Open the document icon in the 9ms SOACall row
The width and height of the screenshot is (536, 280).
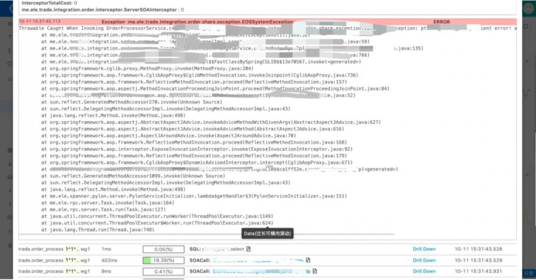[x=315, y=271]
